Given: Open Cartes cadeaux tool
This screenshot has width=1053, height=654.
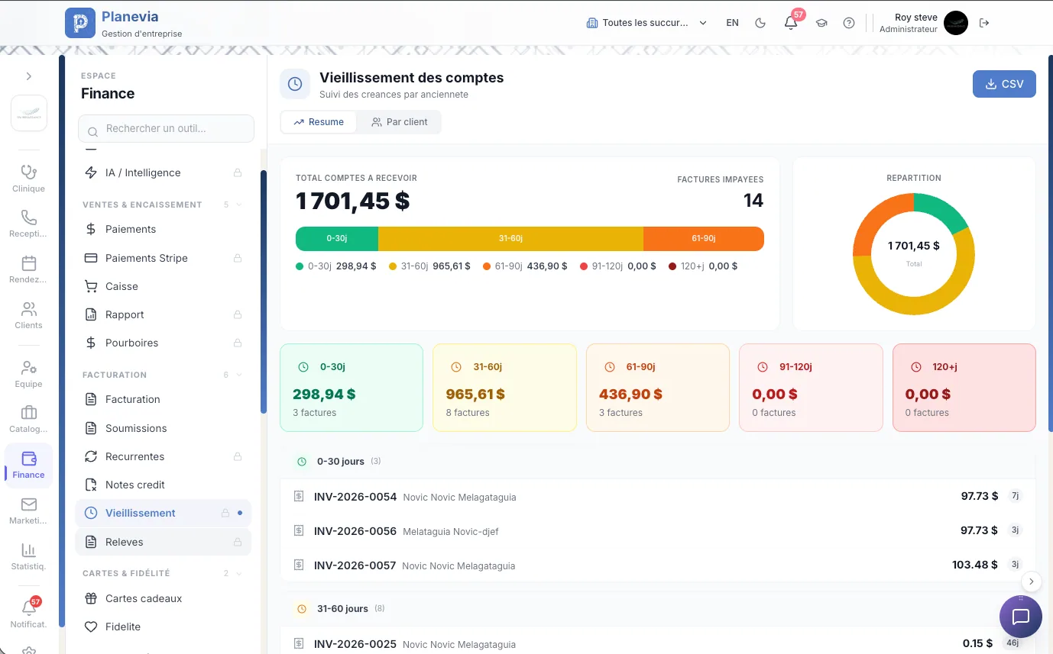Looking at the screenshot, I should tap(164, 598).
